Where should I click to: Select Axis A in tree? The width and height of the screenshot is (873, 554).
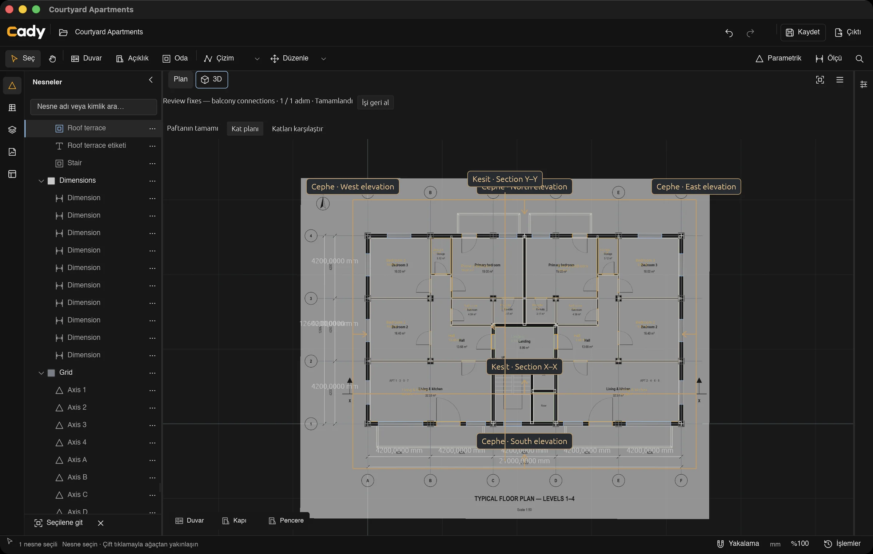93,460
